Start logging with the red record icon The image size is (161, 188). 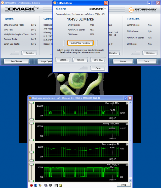pos(31,185)
